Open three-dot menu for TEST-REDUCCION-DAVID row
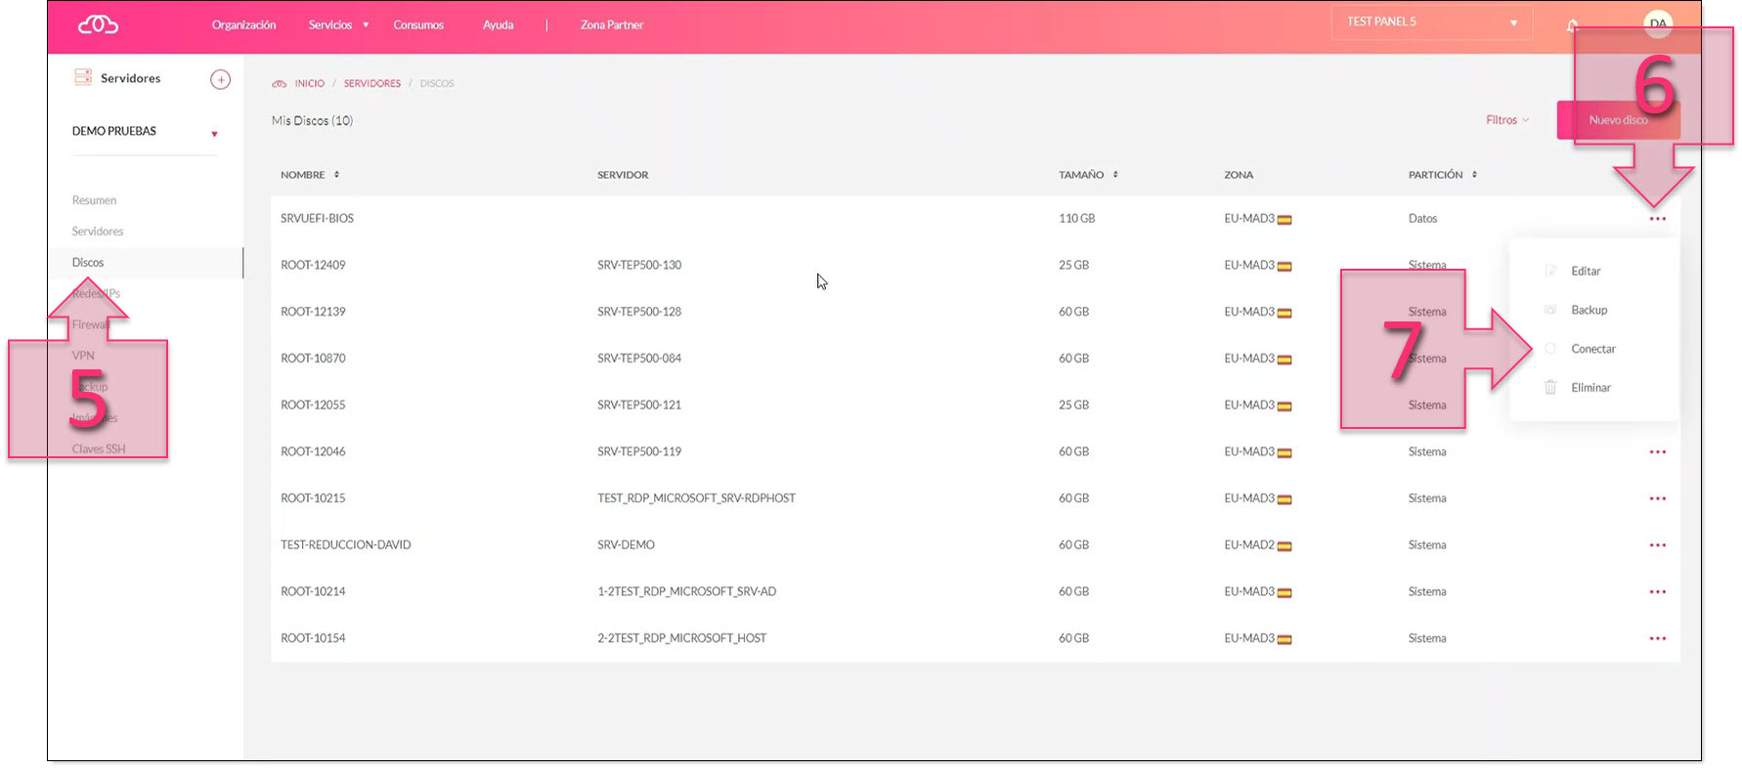The width and height of the screenshot is (1742, 769). [x=1657, y=545]
